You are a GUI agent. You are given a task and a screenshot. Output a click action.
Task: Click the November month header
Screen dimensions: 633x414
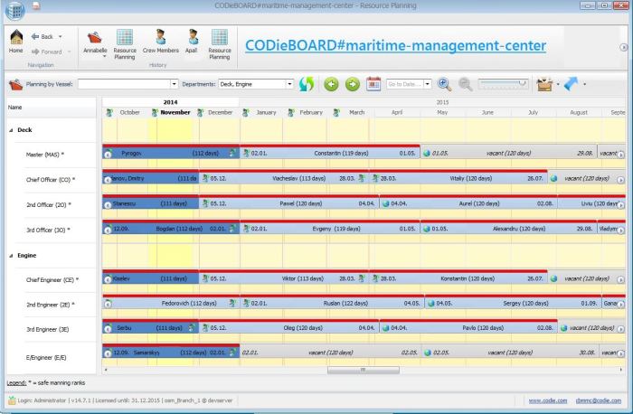pos(175,113)
